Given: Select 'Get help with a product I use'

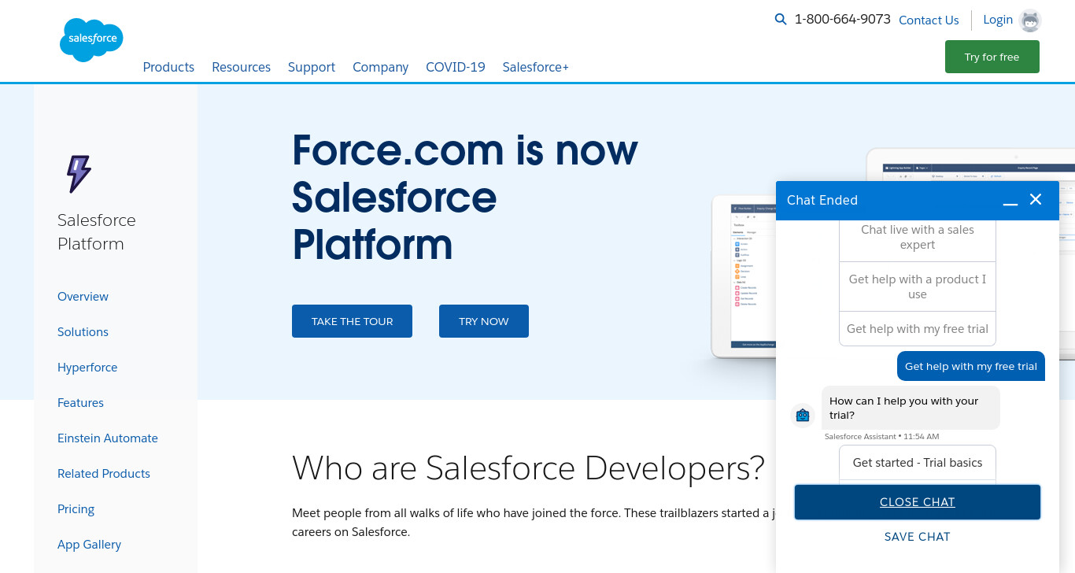Looking at the screenshot, I should coord(918,286).
